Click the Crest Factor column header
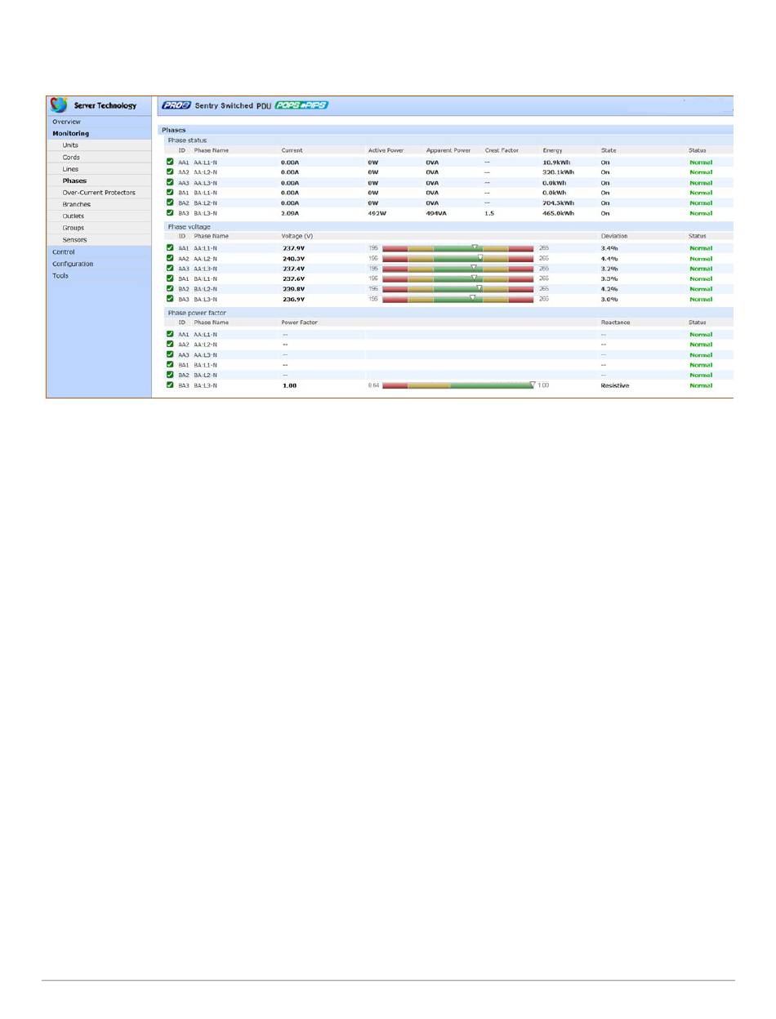This screenshot has width=776, height=1019. [502, 150]
